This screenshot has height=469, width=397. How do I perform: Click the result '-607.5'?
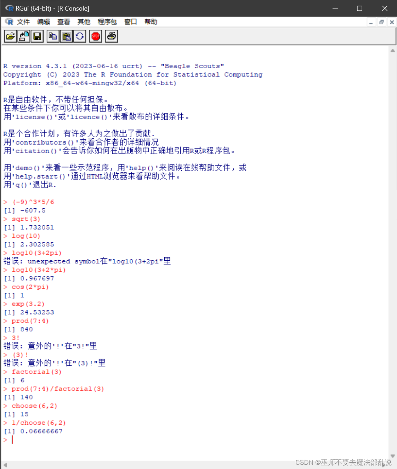click(x=33, y=210)
